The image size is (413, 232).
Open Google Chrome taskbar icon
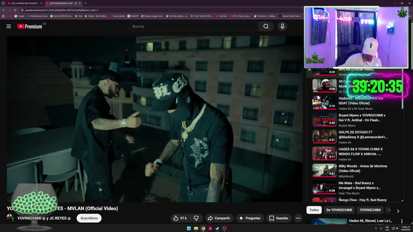(203, 228)
